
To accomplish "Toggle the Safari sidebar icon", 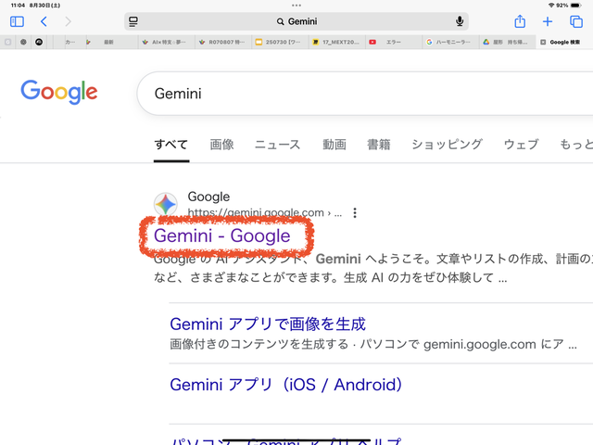I will (17, 21).
